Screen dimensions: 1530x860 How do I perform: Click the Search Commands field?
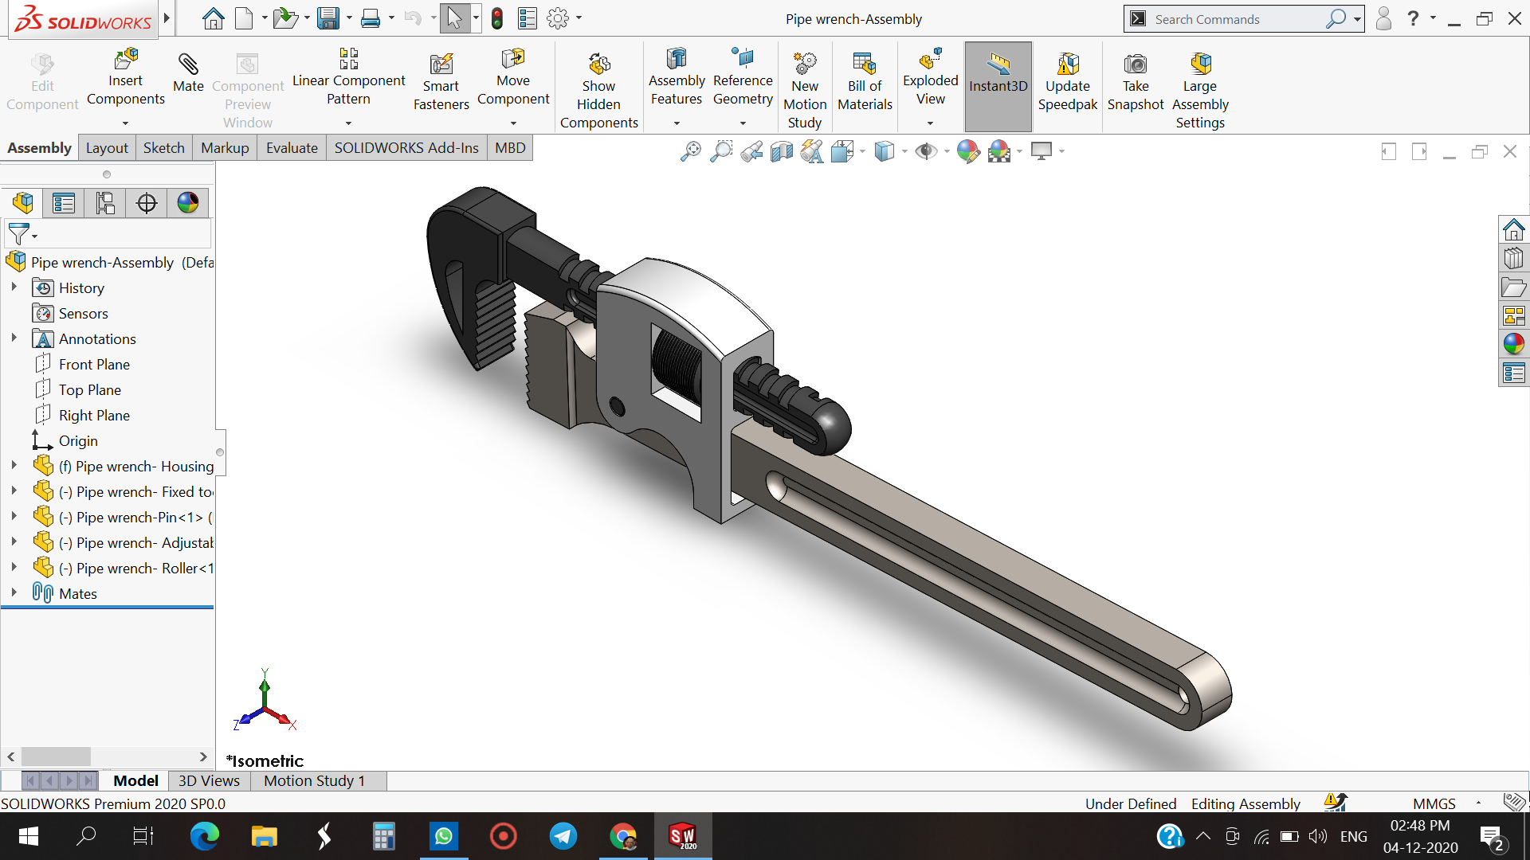coord(1236,19)
